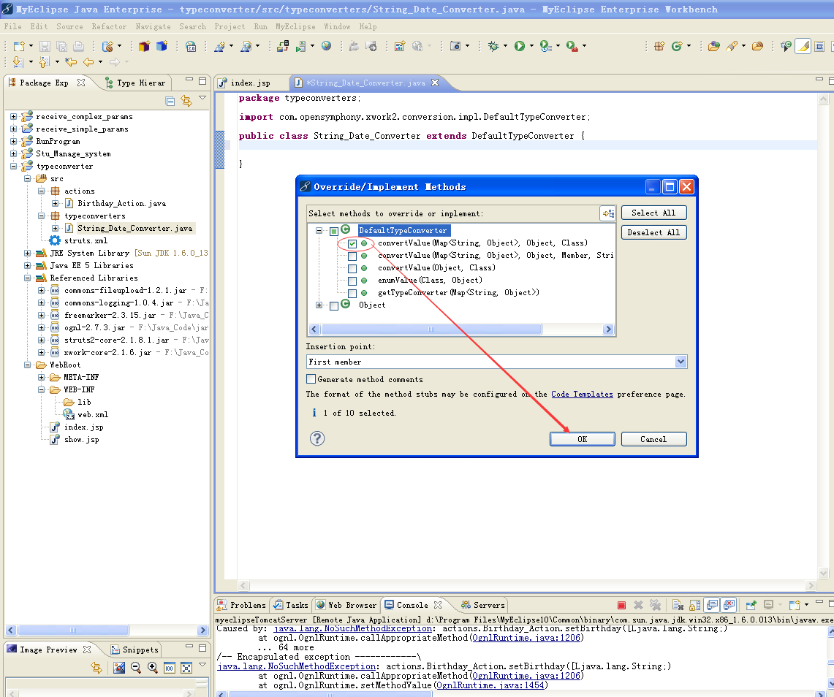
Task: Click red Terminate icon in Console
Action: tap(621, 605)
